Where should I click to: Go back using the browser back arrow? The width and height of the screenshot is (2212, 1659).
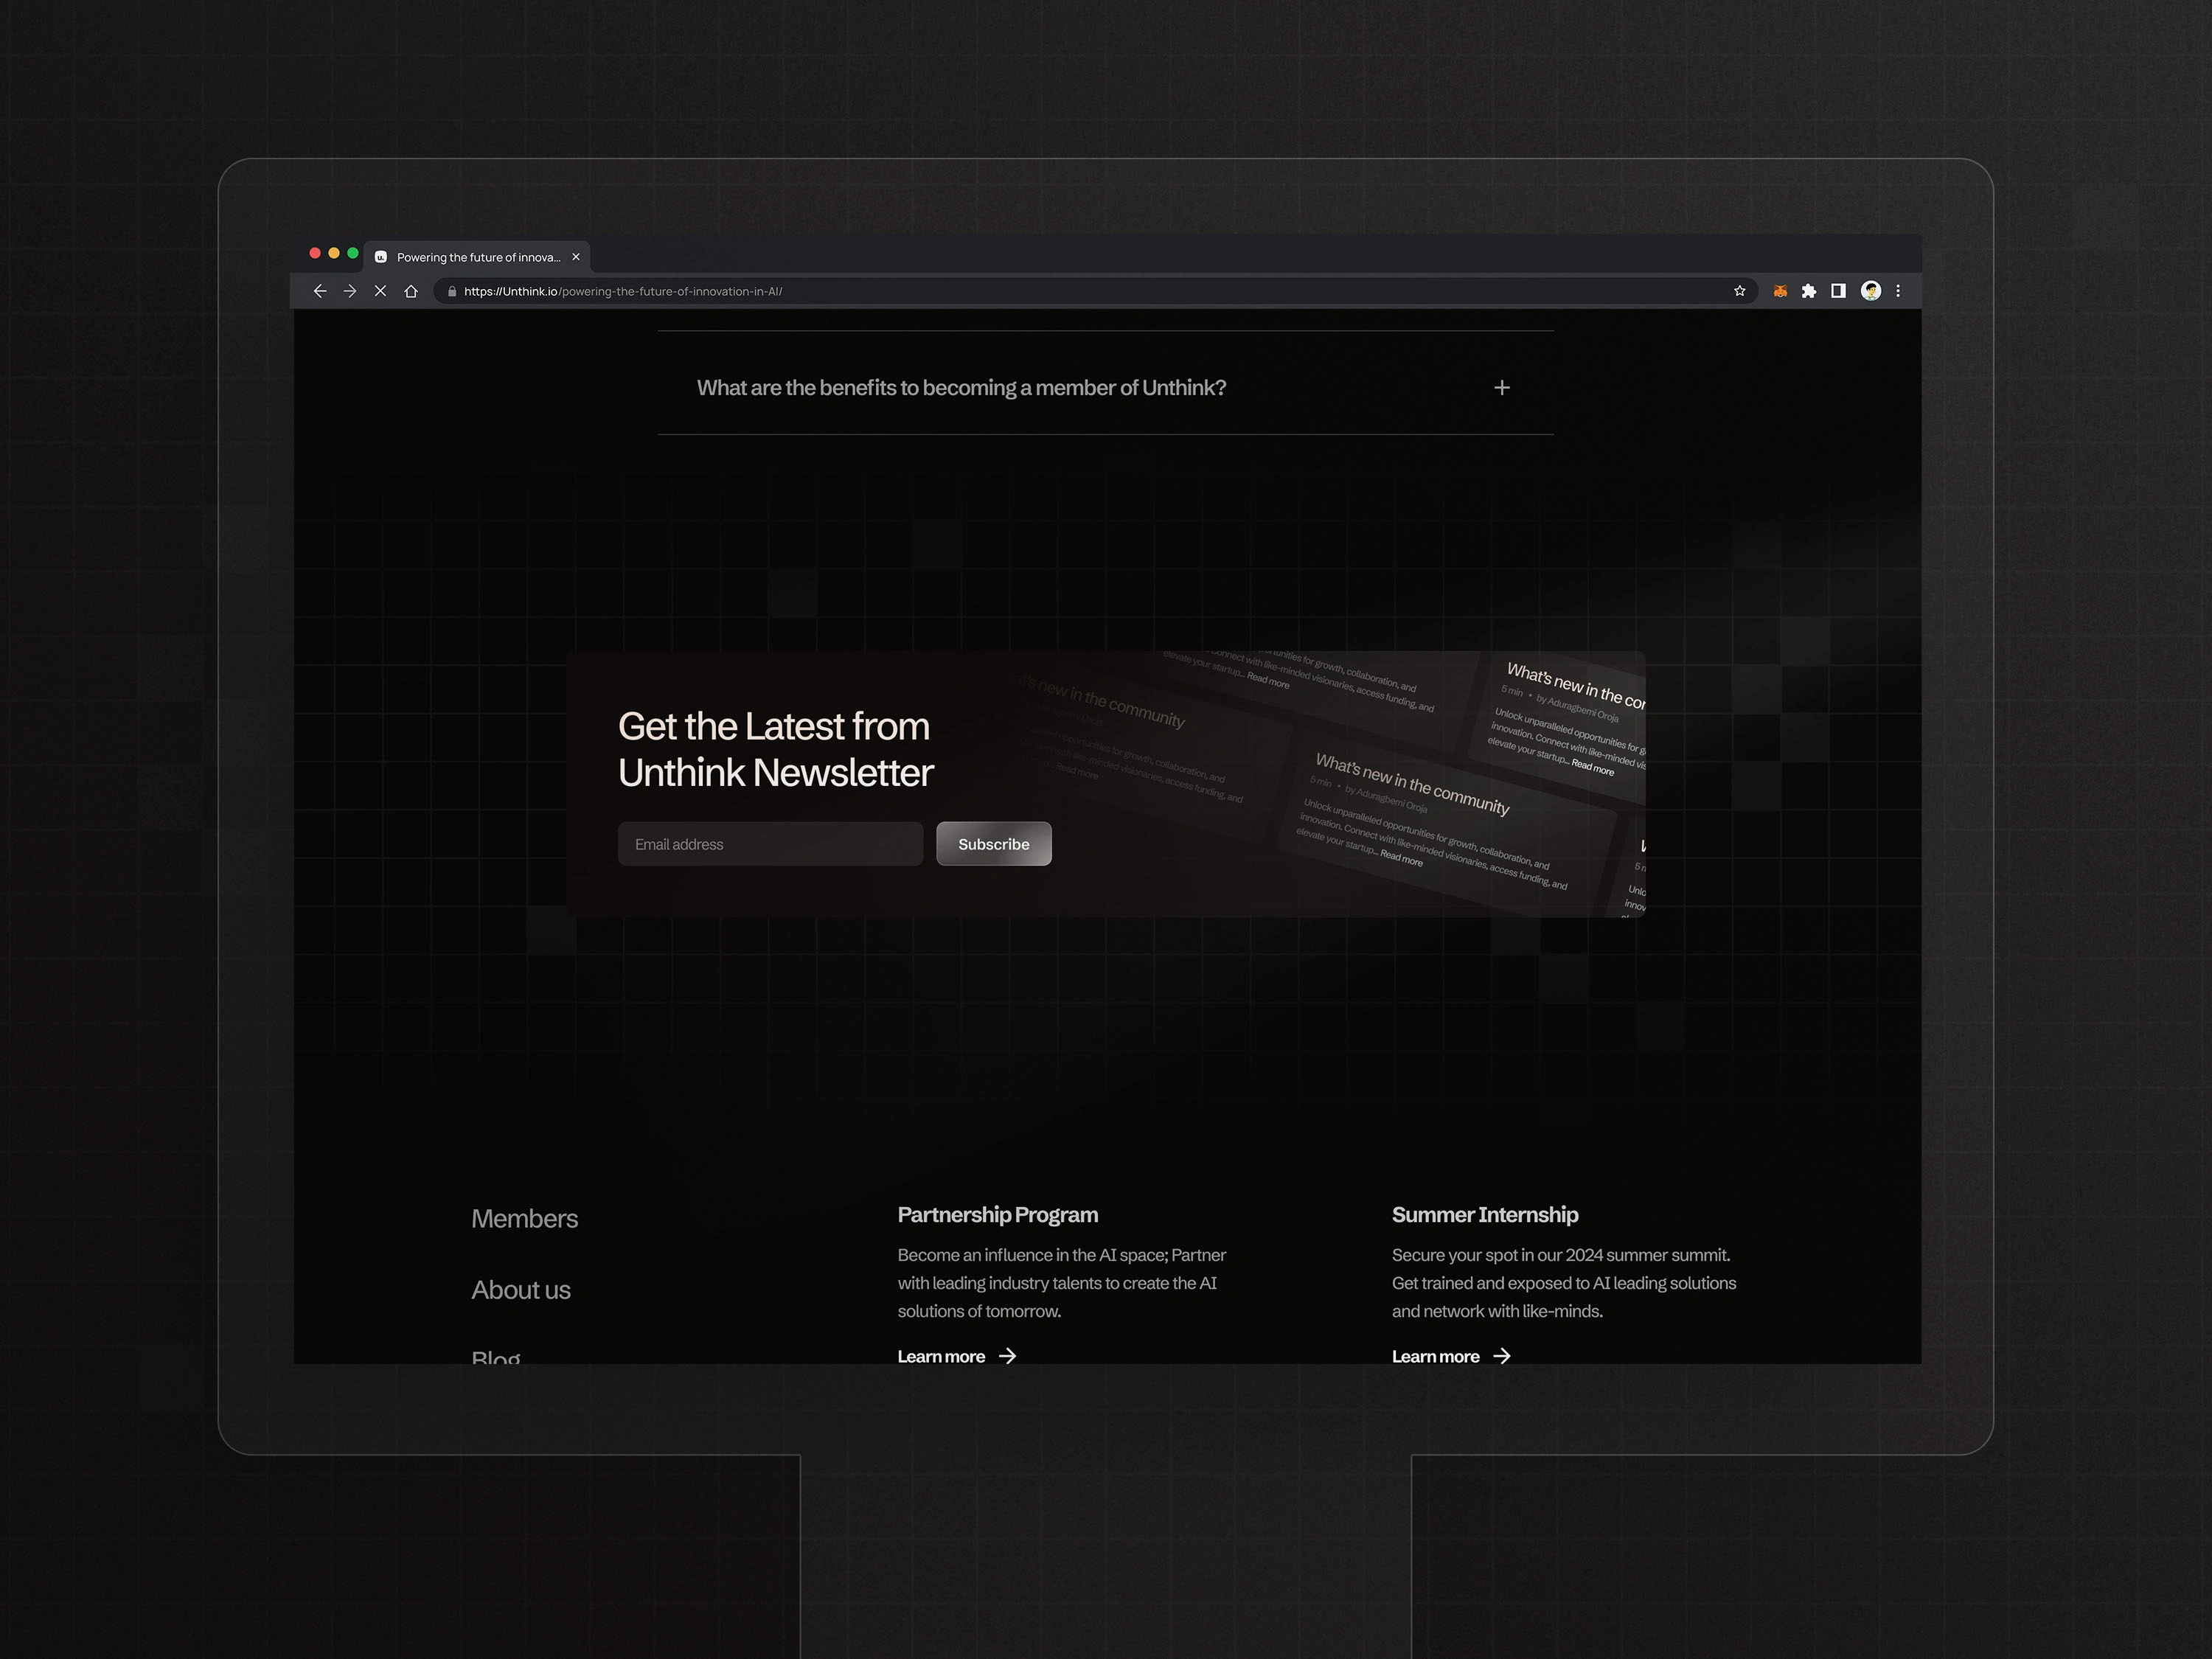point(320,291)
